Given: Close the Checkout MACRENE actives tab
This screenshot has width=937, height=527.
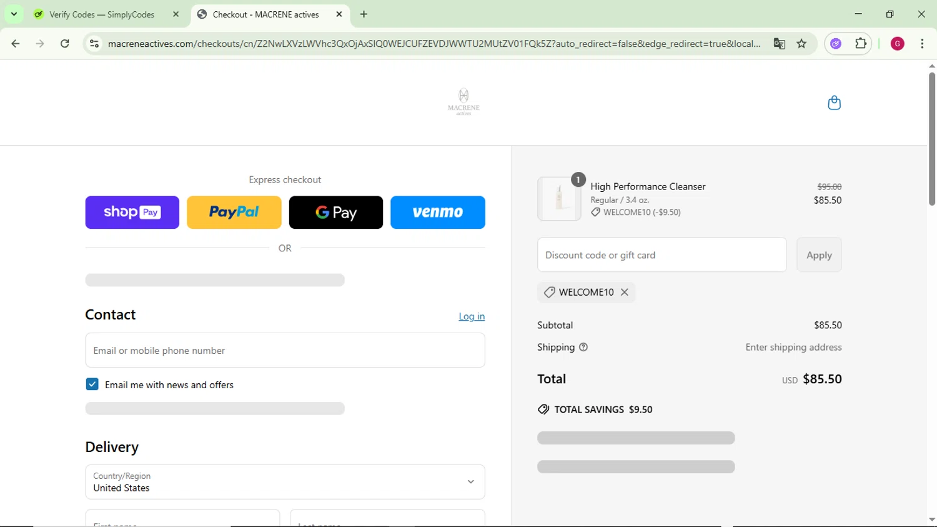Looking at the screenshot, I should point(339,14).
